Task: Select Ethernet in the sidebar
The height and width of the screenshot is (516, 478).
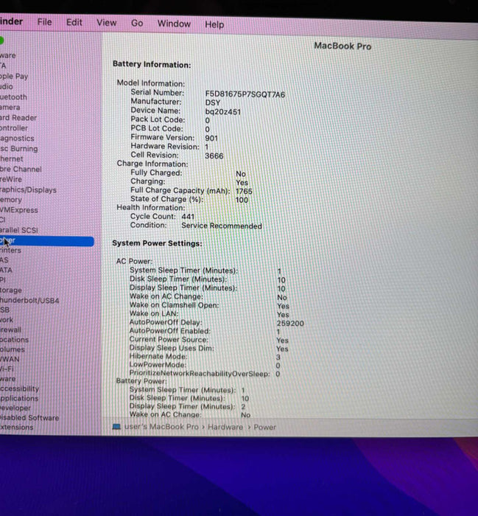Action: (12, 158)
